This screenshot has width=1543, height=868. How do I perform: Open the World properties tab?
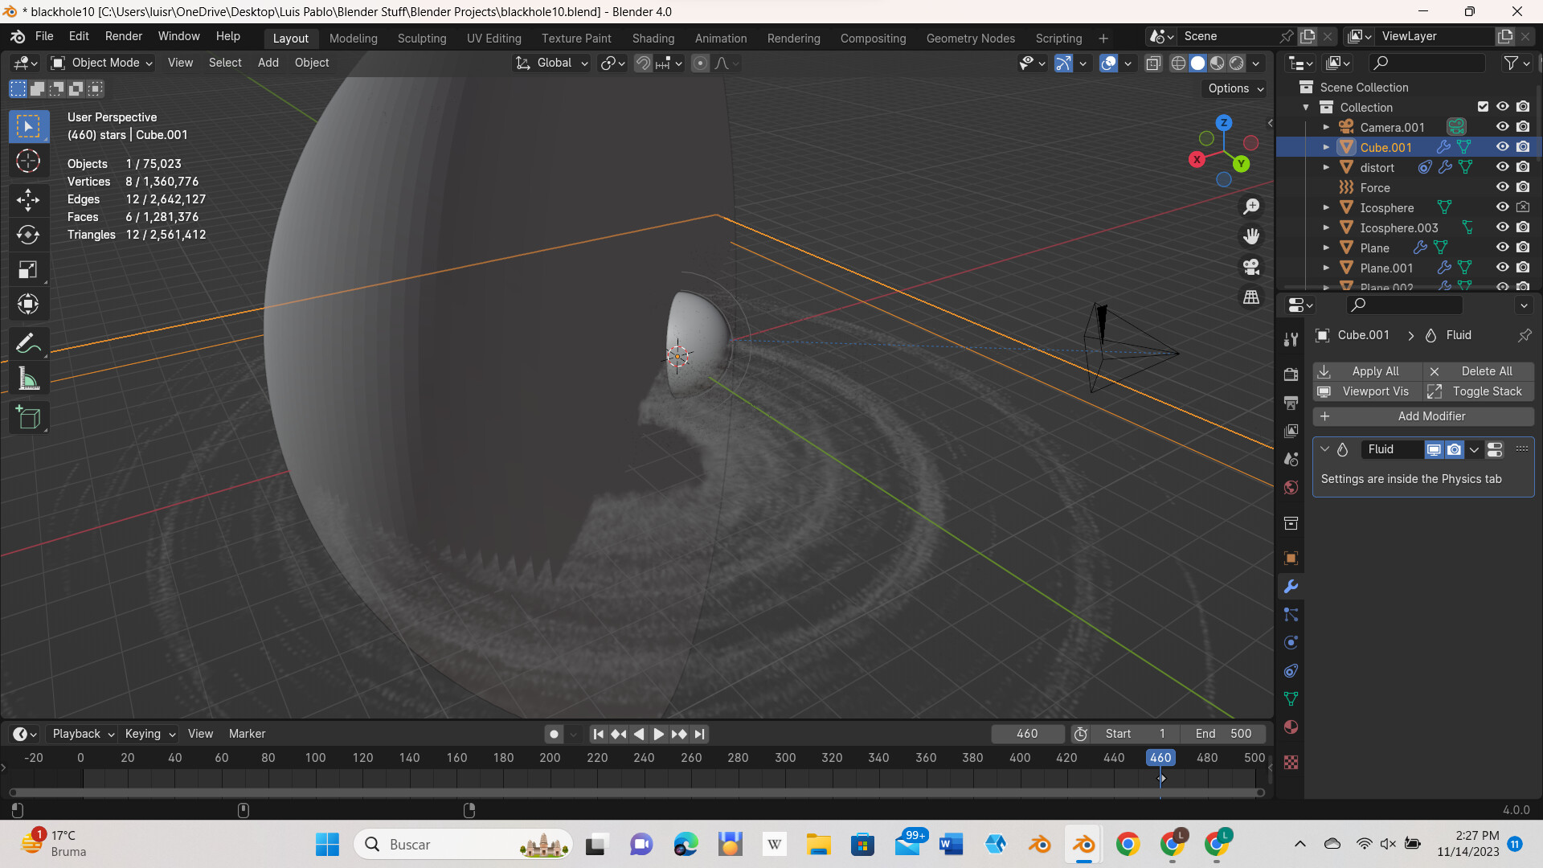1291,488
